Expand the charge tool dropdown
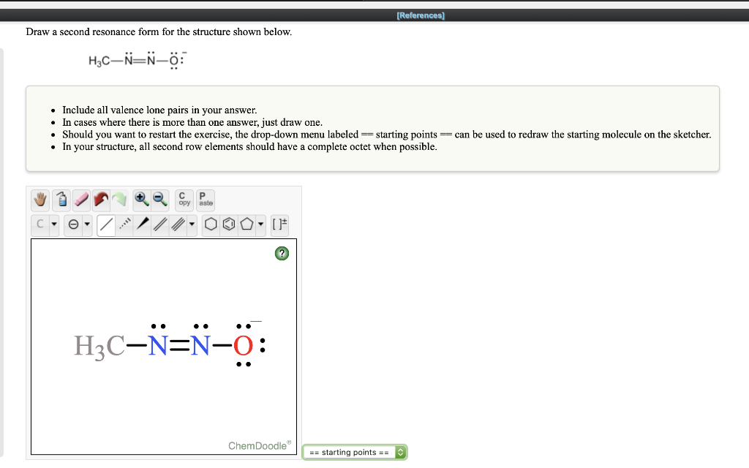This screenshot has height=468, width=749. click(x=86, y=224)
